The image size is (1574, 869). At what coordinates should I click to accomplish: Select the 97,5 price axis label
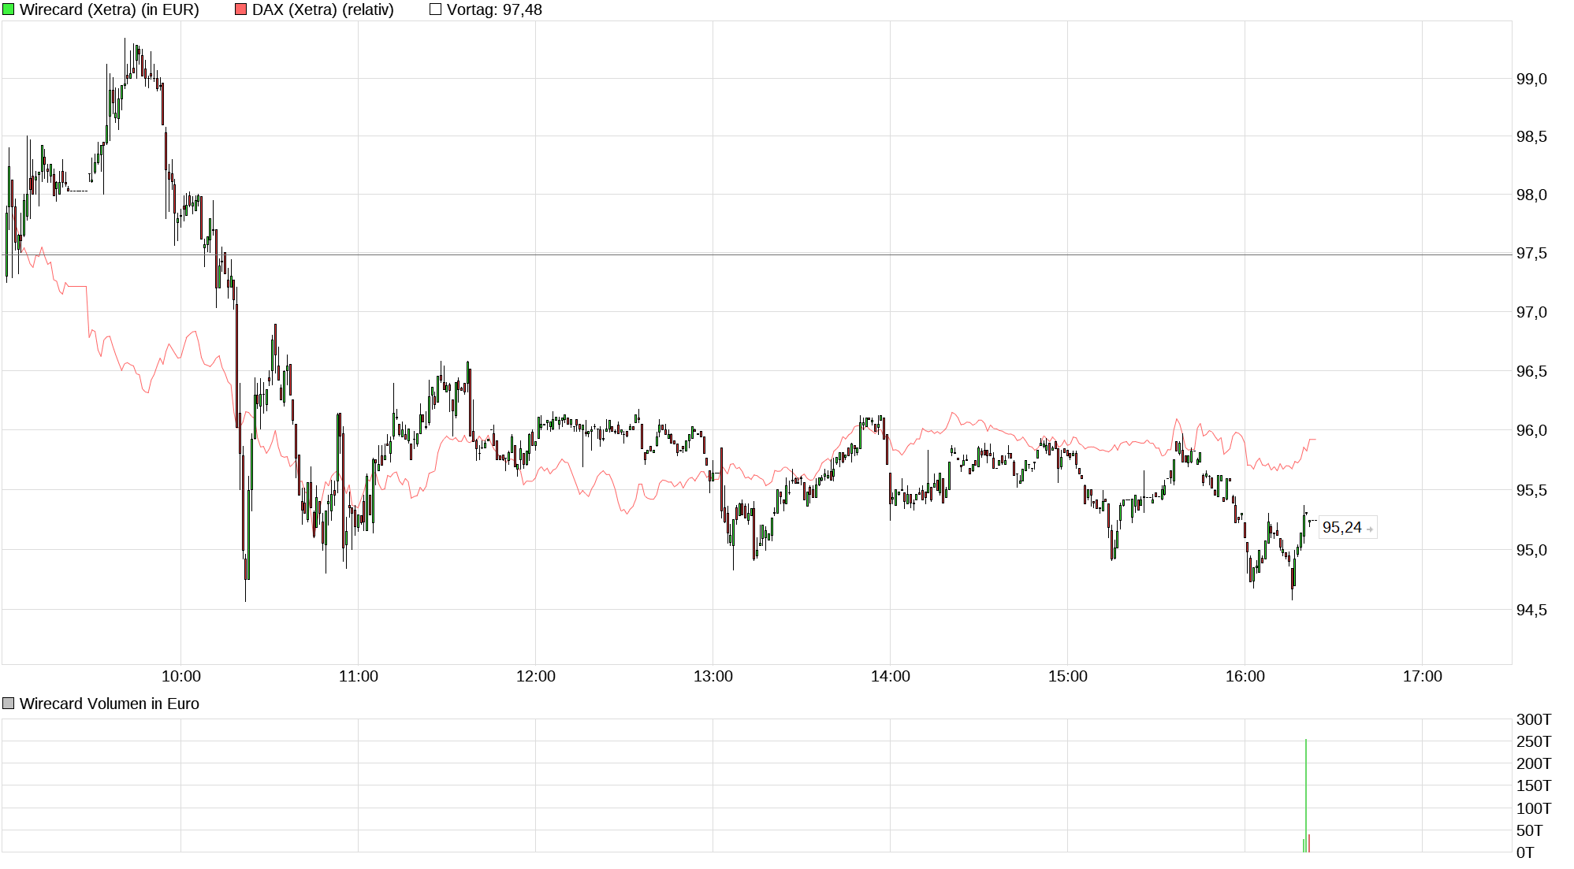1531,254
